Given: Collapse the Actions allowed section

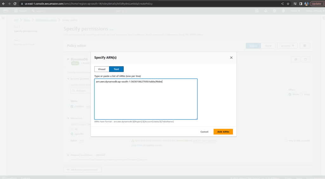Looking at the screenshot, I should [x=68, y=79].
